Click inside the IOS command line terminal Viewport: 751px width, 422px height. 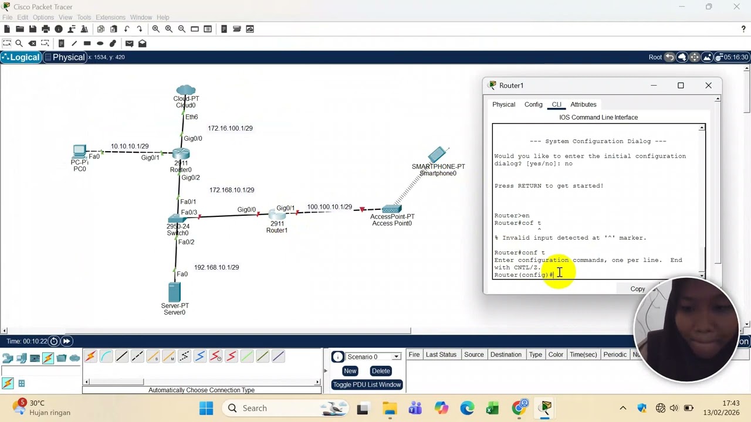coord(595,202)
